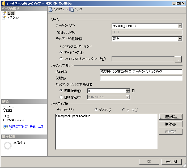Select the ディスク destination radio button
The width and height of the screenshot is (187, 168).
click(96, 110)
